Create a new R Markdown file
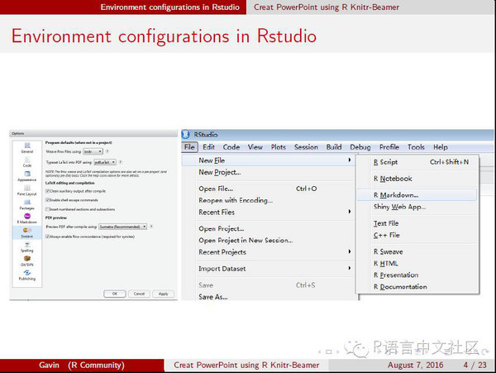Image resolution: width=496 pixels, height=373 pixels. tap(417, 195)
